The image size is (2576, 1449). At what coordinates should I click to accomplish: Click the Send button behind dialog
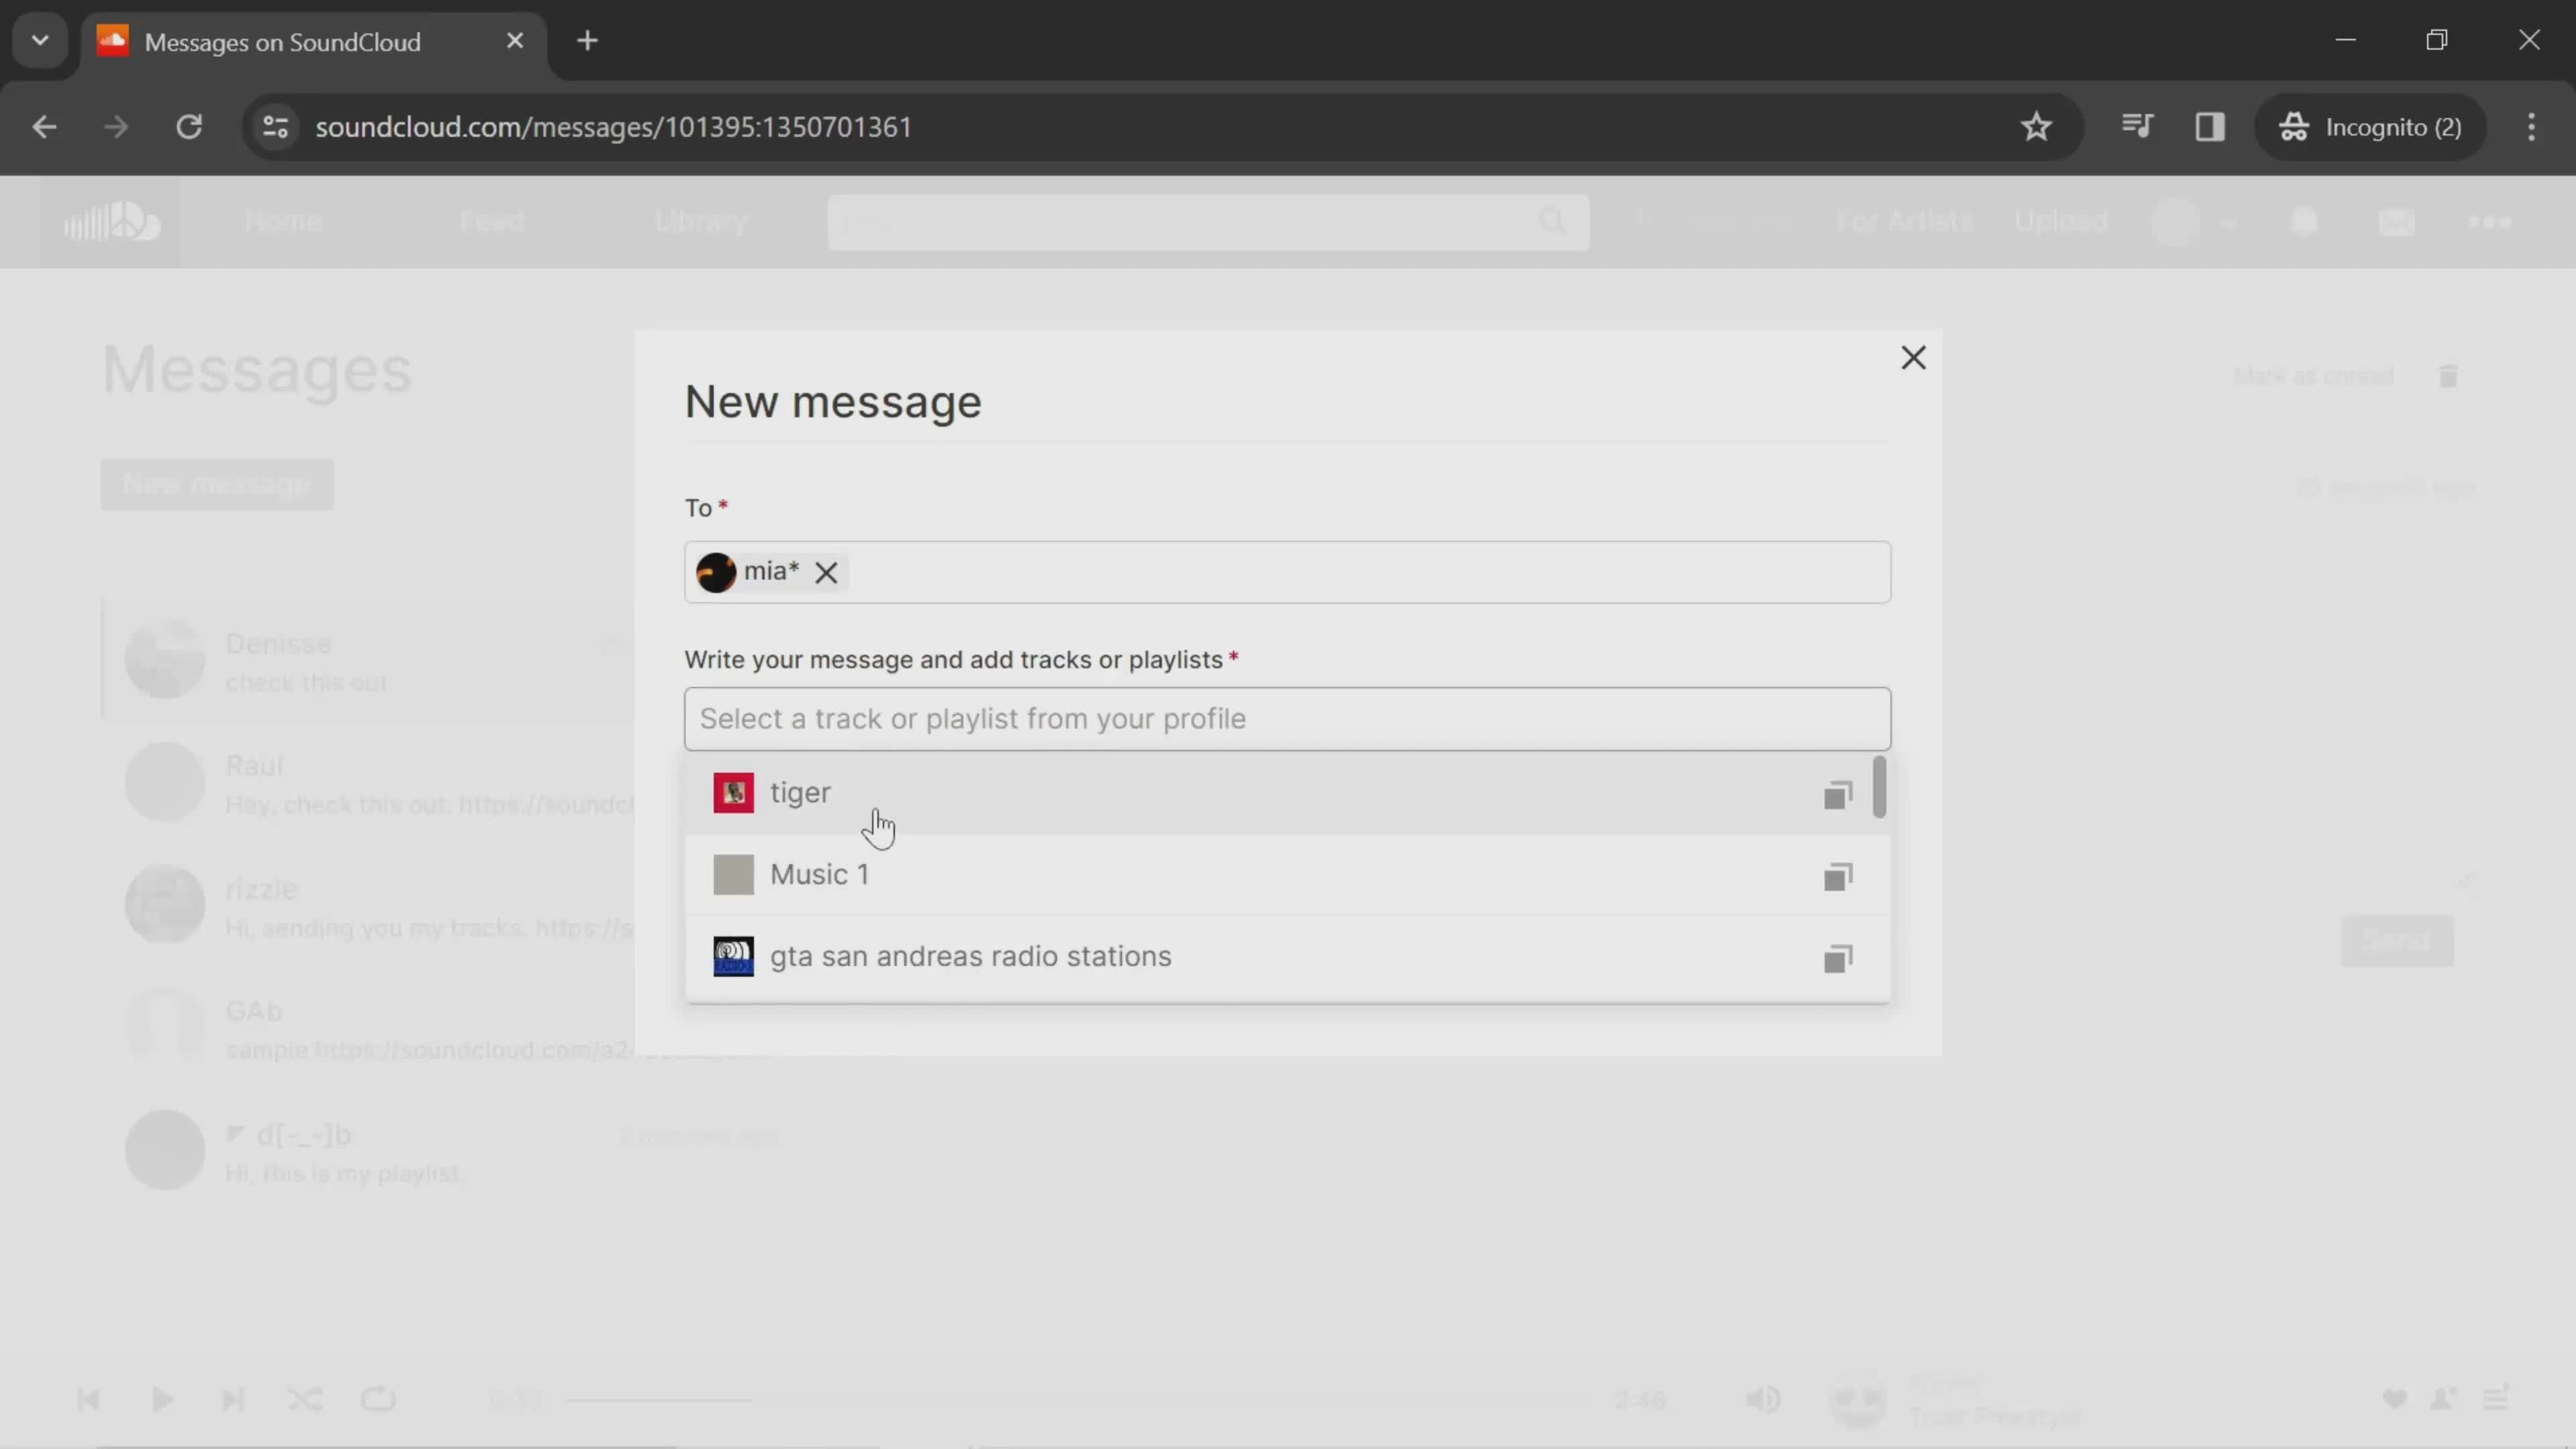pyautogui.click(x=2397, y=941)
